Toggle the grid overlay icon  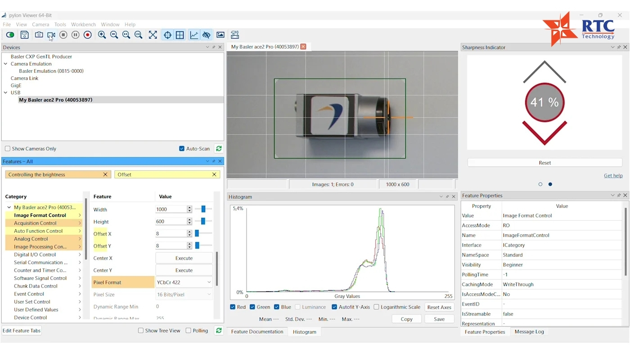pos(180,35)
